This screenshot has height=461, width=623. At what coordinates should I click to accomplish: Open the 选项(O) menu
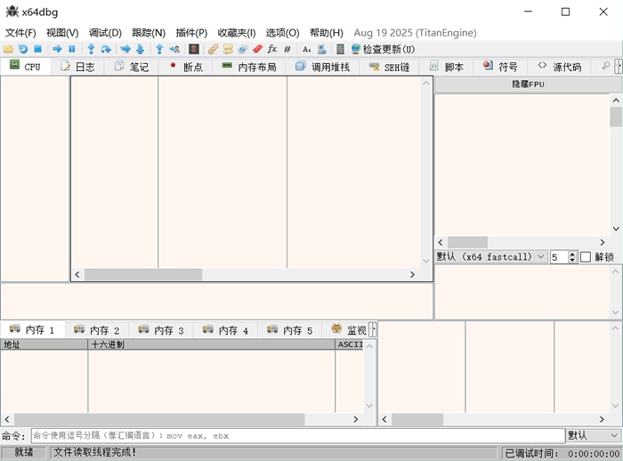[282, 33]
